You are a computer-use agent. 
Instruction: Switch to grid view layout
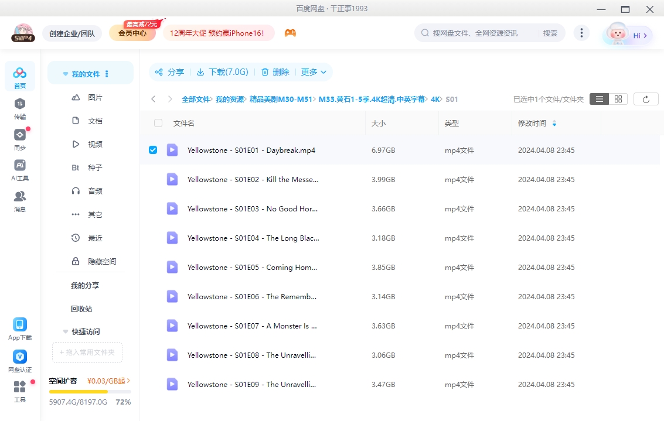[x=618, y=99]
